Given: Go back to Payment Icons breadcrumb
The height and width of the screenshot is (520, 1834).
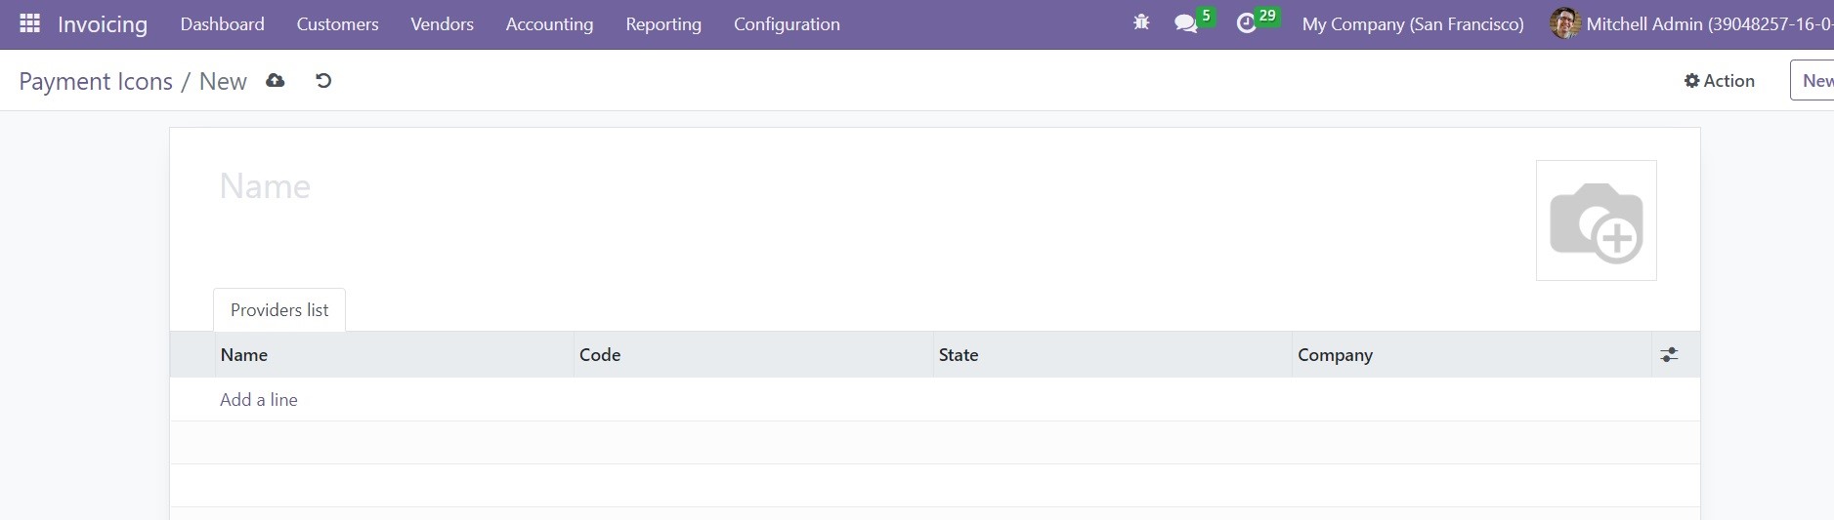Looking at the screenshot, I should pyautogui.click(x=96, y=81).
